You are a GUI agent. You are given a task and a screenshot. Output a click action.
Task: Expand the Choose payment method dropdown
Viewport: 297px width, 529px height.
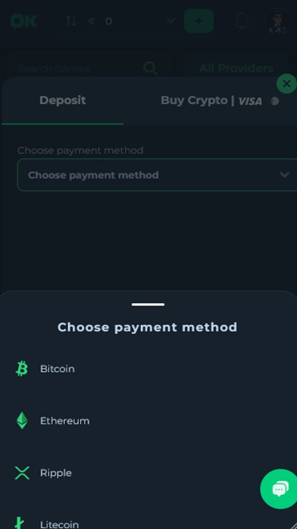click(x=158, y=174)
